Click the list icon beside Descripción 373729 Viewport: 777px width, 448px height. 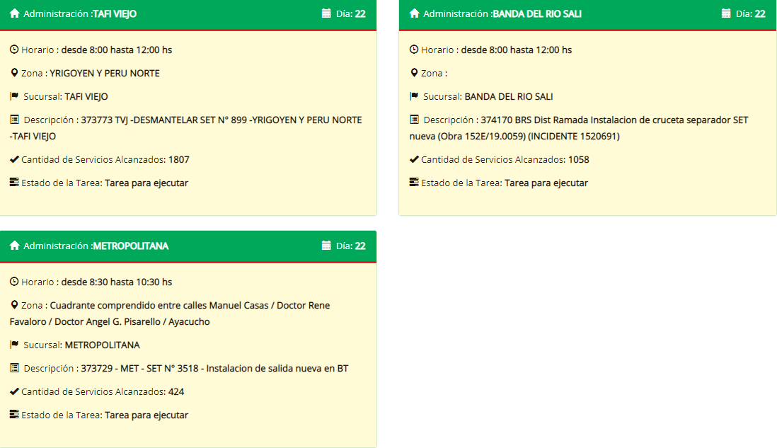click(x=14, y=368)
